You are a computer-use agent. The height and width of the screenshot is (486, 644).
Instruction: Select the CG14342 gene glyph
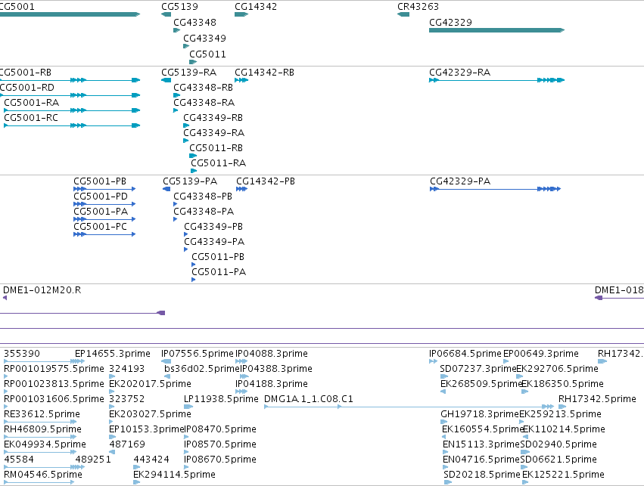coord(241,14)
